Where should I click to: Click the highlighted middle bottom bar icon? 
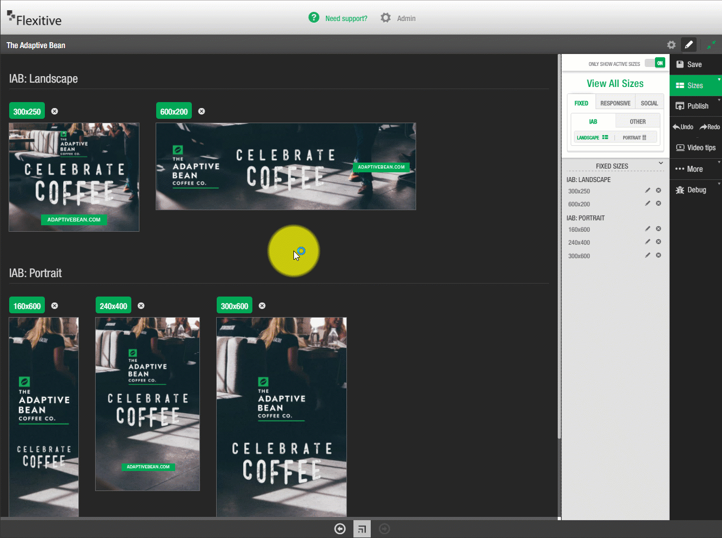coord(362,529)
